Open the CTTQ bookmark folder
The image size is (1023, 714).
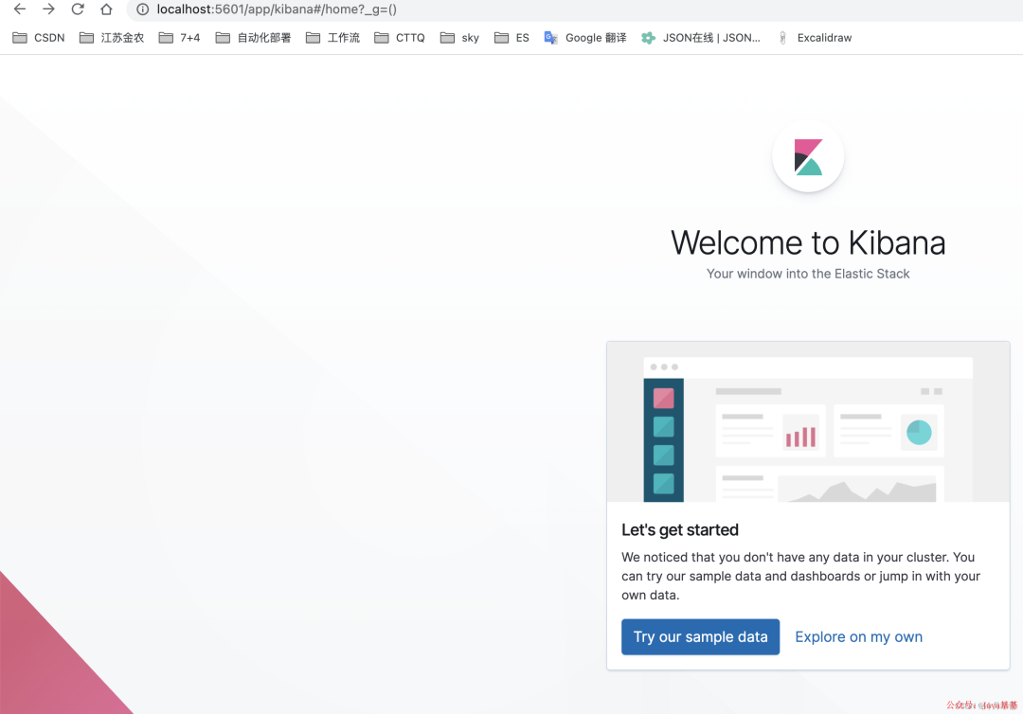(400, 38)
